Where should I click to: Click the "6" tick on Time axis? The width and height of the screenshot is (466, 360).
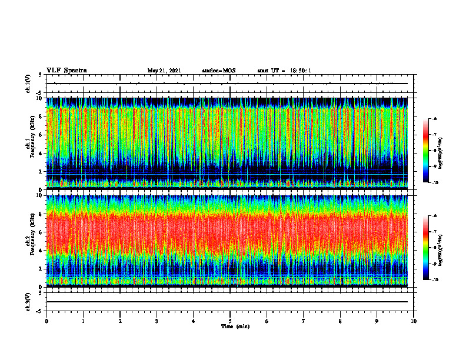tap(267, 321)
